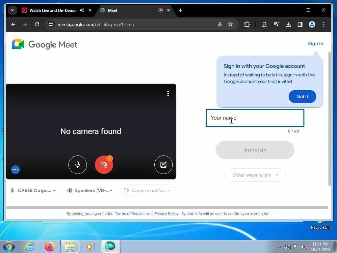This screenshot has width=337, height=253.
Task: Click the microphone permission icon in the address bar
Action: 220,24
